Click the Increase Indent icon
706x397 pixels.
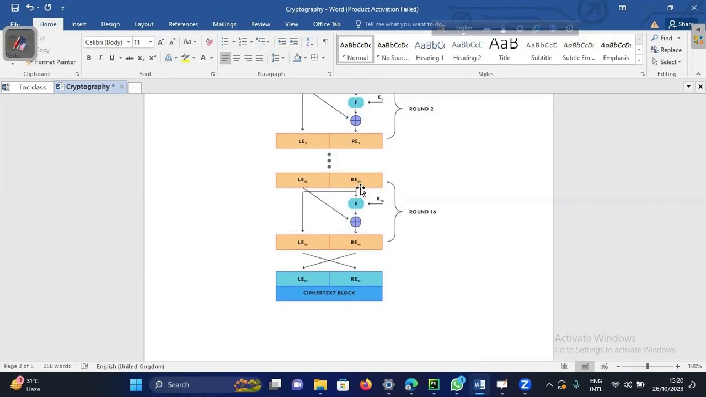click(293, 42)
